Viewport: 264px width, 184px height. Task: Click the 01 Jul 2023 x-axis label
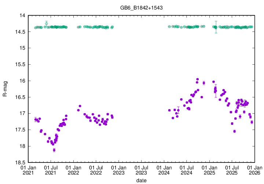pos(141,170)
